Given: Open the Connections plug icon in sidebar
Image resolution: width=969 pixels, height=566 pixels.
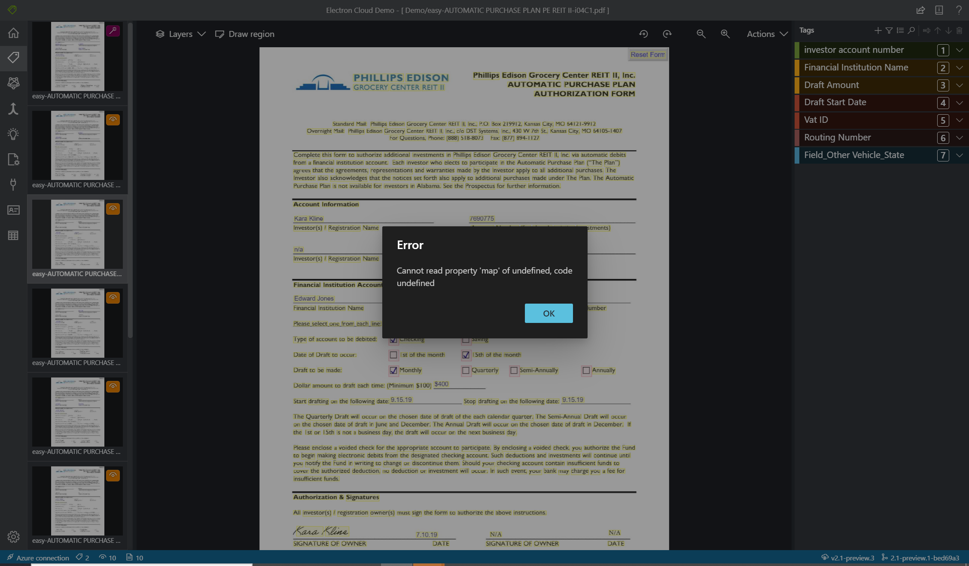Looking at the screenshot, I should 13,184.
